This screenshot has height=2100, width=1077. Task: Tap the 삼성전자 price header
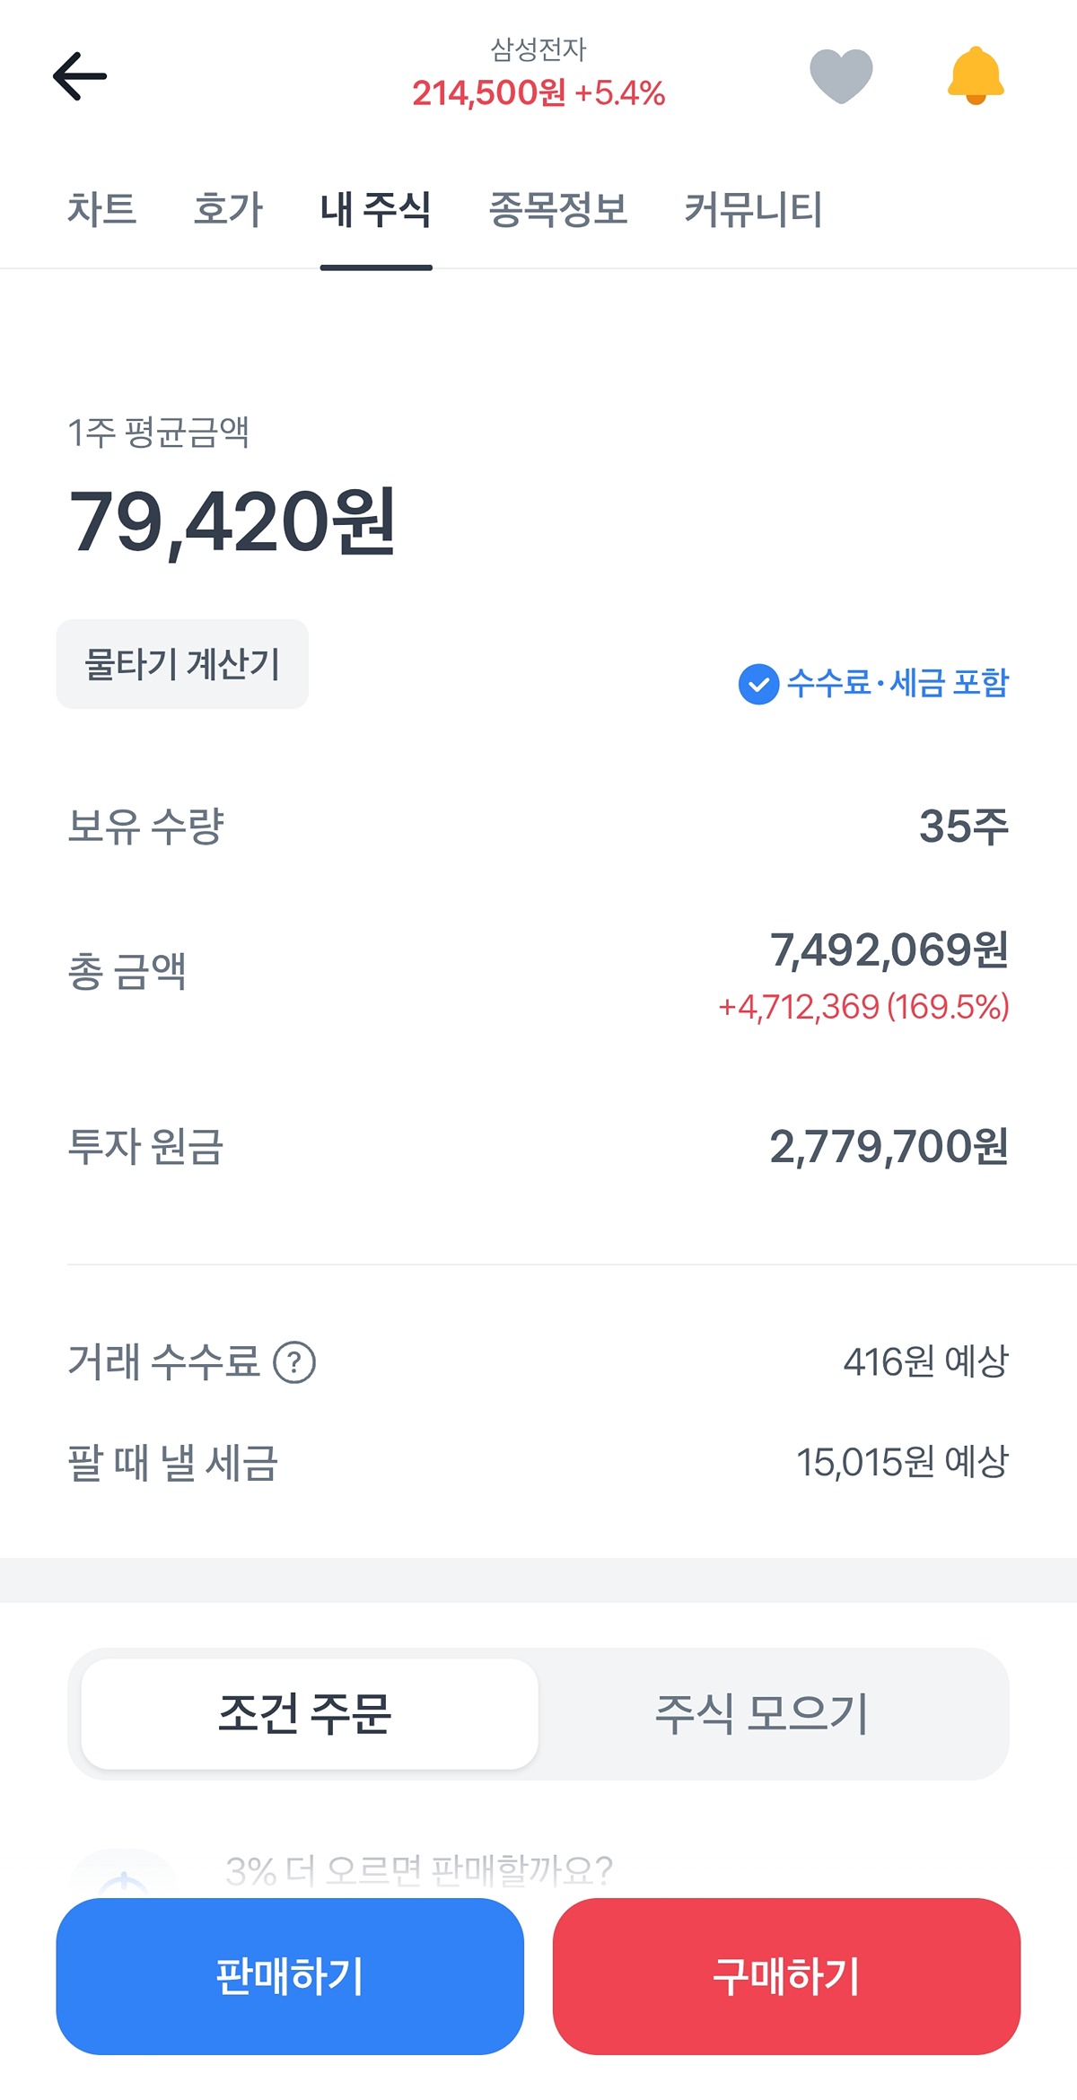[x=538, y=75]
